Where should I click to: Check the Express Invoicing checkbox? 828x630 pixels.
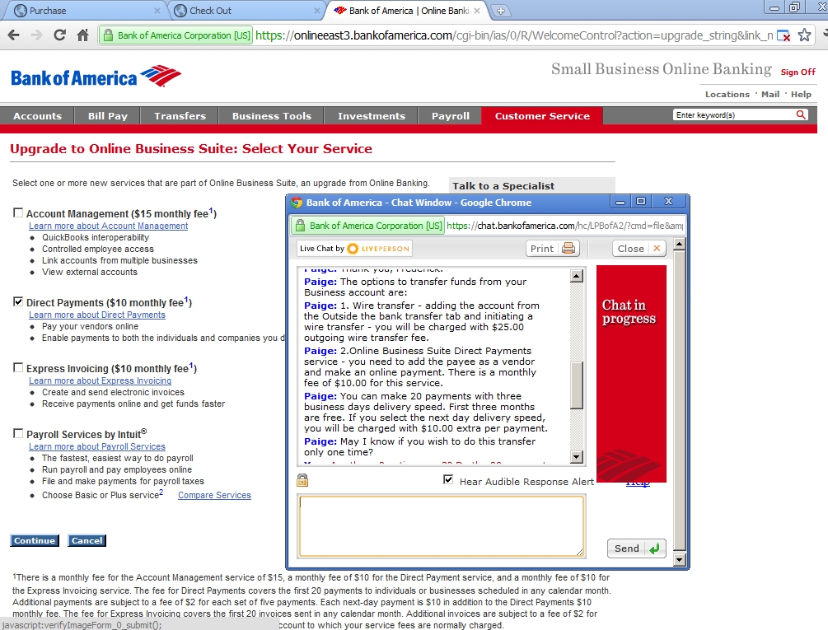(x=18, y=368)
